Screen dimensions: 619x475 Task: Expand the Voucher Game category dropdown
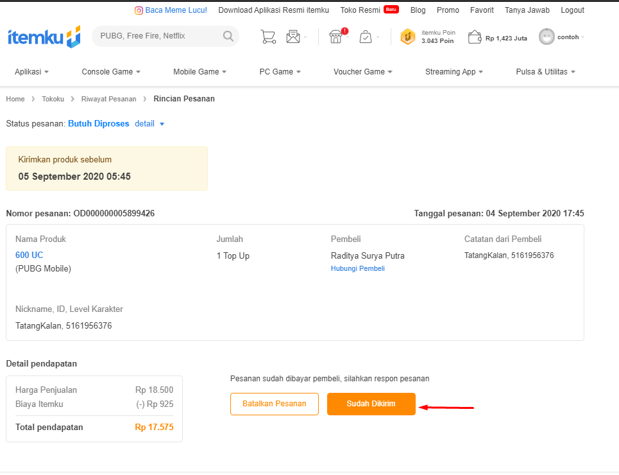point(362,72)
